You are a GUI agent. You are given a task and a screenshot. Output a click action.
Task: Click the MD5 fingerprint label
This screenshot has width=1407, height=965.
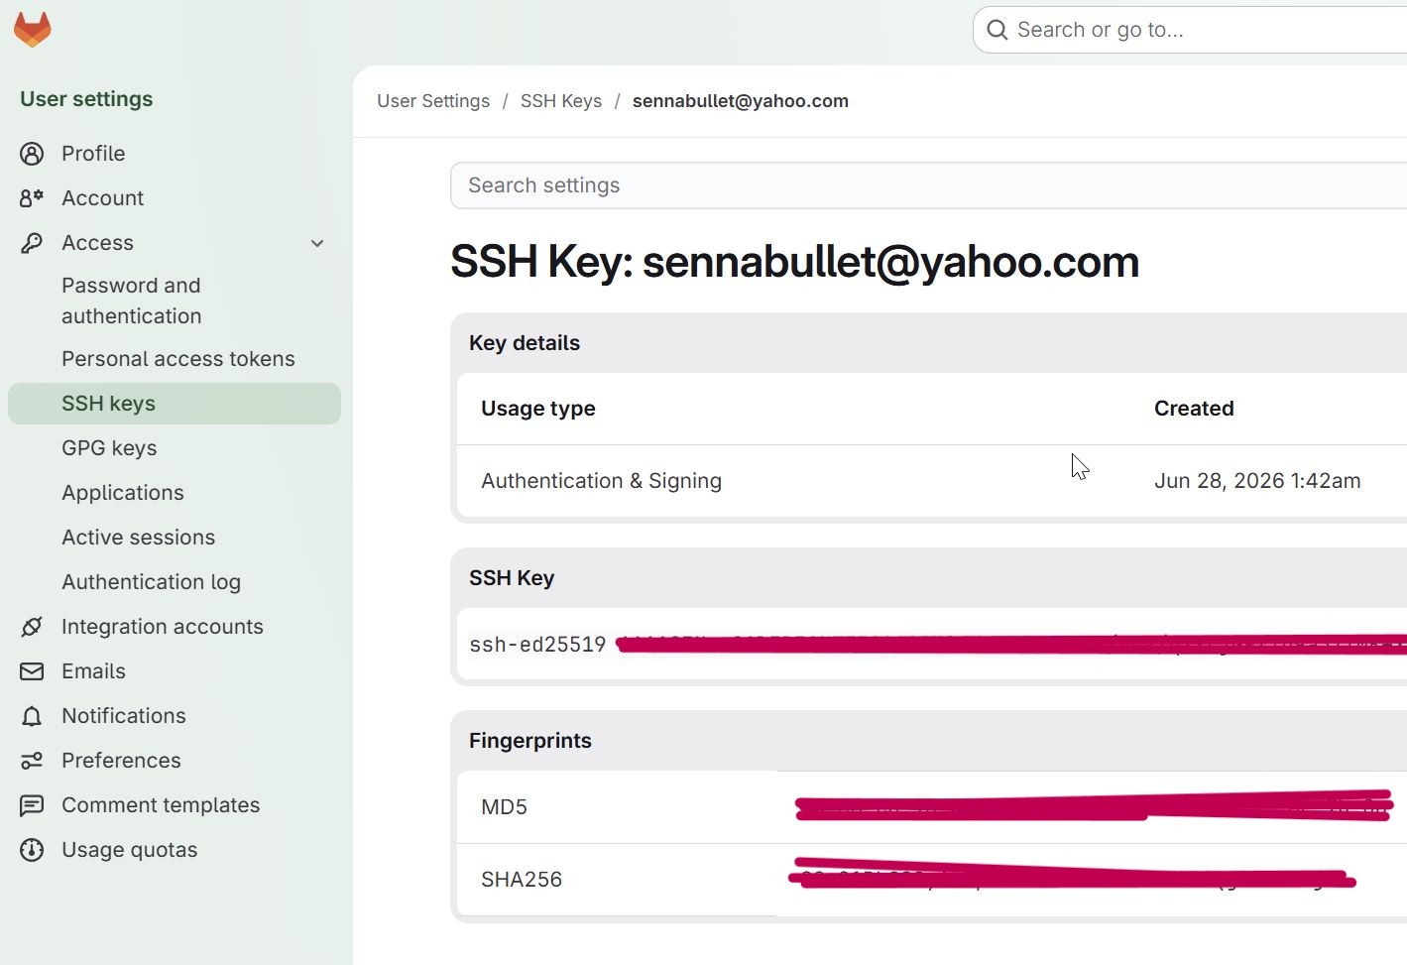coord(504,807)
